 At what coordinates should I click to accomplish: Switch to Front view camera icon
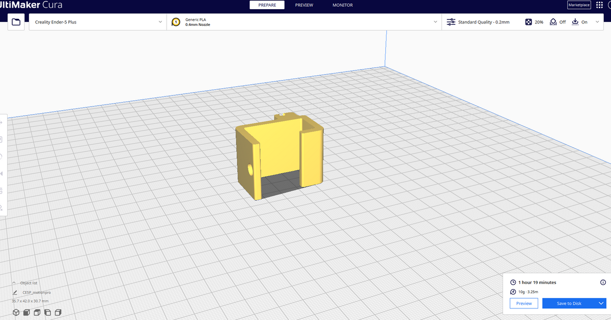(26, 312)
